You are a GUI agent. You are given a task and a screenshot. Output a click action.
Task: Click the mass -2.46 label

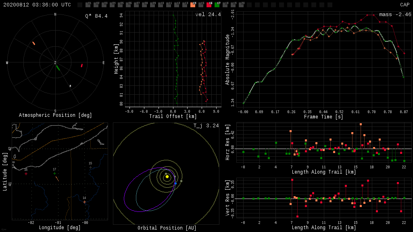[x=395, y=14]
